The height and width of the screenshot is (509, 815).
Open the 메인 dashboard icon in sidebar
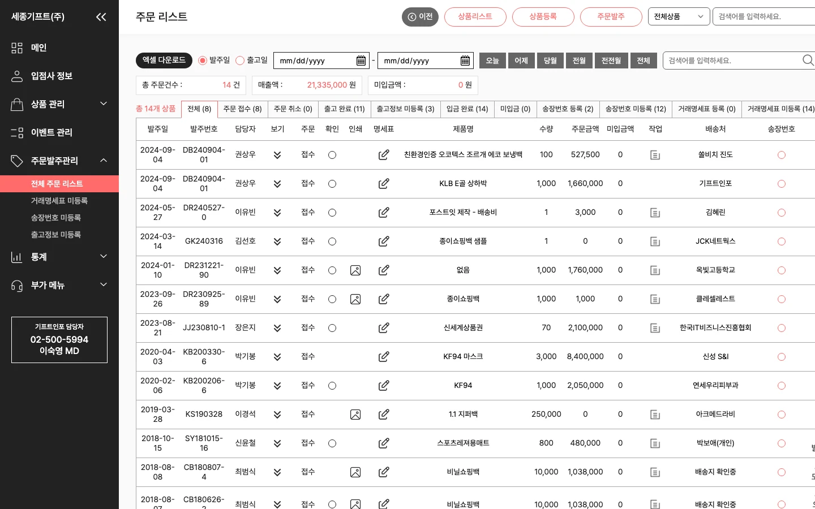pos(17,48)
